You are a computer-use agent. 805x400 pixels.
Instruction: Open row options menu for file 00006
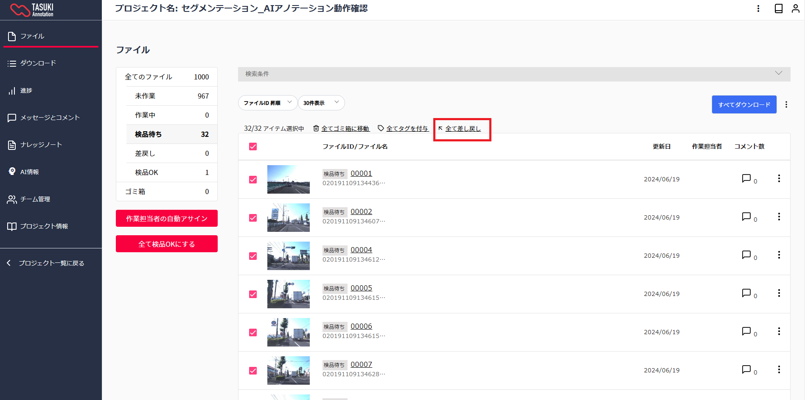(779, 331)
